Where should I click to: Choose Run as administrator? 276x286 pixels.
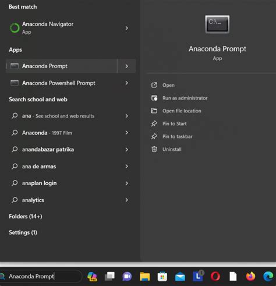point(185,98)
